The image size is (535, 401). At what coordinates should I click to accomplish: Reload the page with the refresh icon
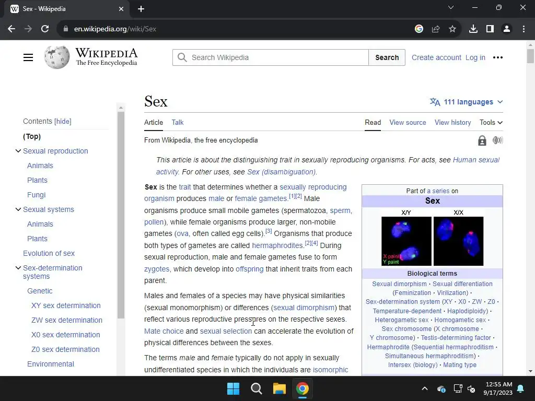click(x=45, y=29)
